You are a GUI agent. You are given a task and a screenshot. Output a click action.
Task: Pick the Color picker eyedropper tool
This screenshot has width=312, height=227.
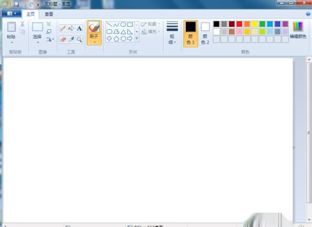coord(71,39)
